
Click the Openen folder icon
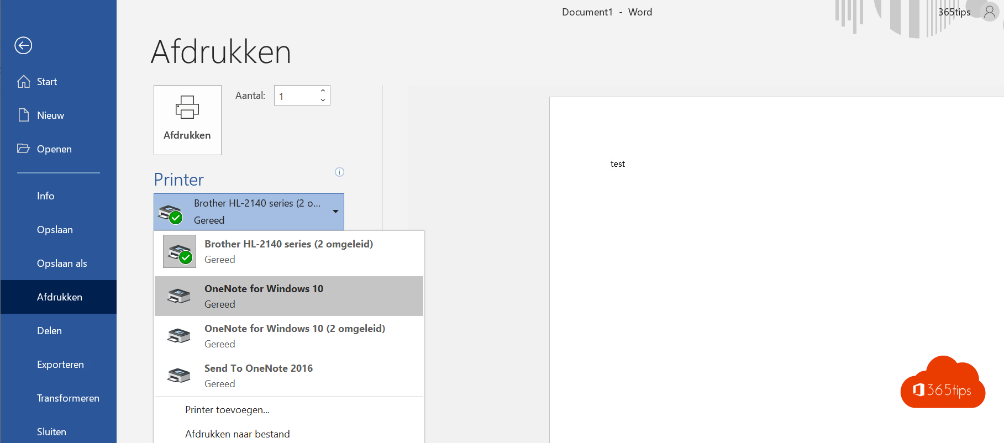pos(23,148)
